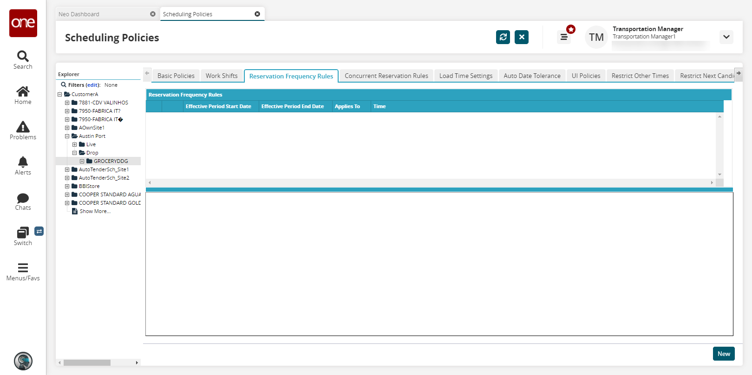Open the Restrict Next Candidate tab

click(705, 76)
